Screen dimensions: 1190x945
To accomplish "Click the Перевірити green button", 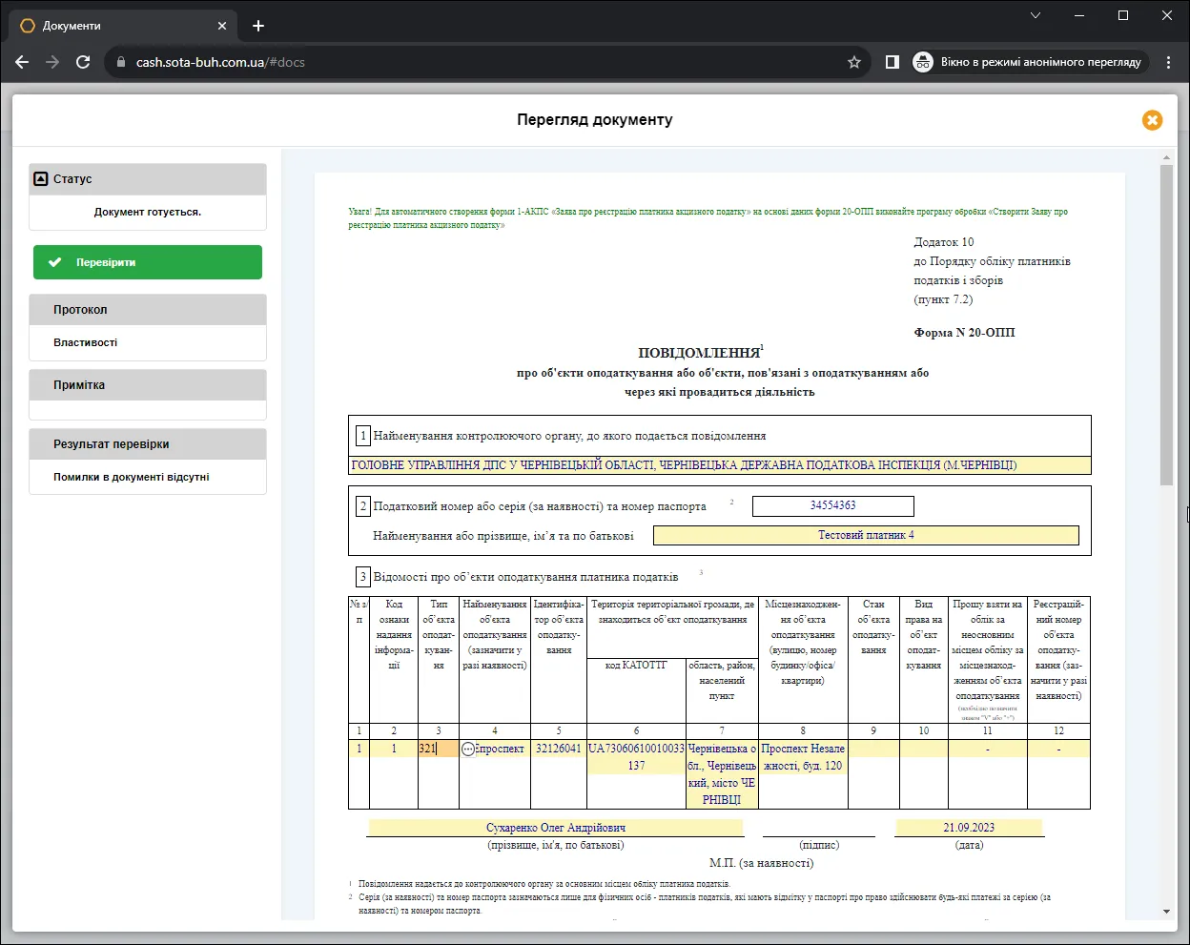I will click(148, 262).
